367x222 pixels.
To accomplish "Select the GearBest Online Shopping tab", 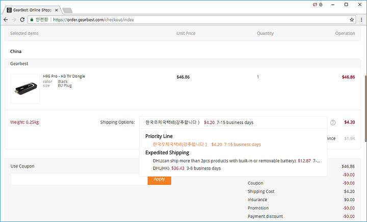I will (x=32, y=10).
